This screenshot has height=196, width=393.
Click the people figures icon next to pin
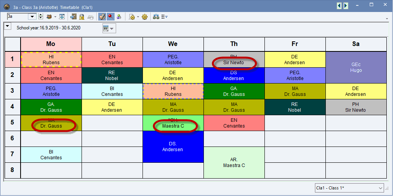(x=119, y=17)
